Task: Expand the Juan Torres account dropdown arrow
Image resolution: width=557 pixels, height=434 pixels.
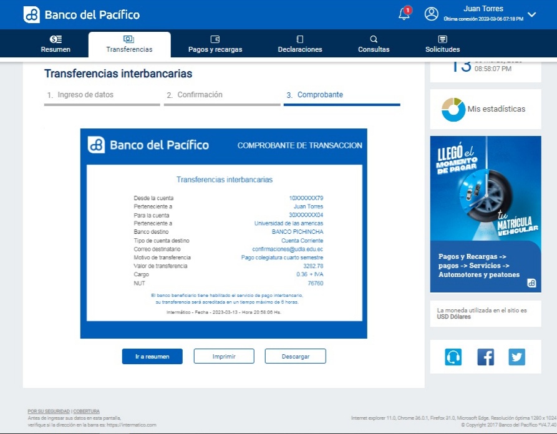Action: pyautogui.click(x=531, y=15)
